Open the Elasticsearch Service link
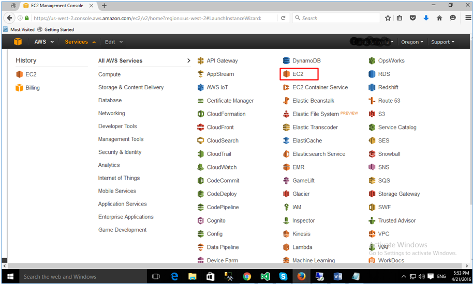 [319, 154]
